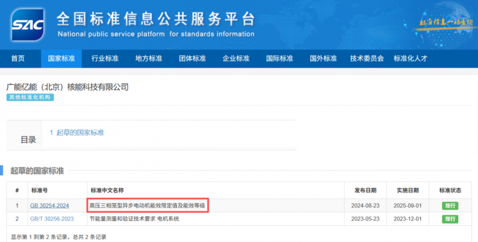
Task: Select the 国家标准 navigation tab
Action: [x=61, y=58]
